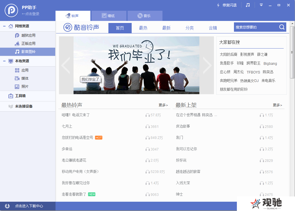Show next banner with right arrow
The height and width of the screenshot is (211, 295).
point(207,65)
